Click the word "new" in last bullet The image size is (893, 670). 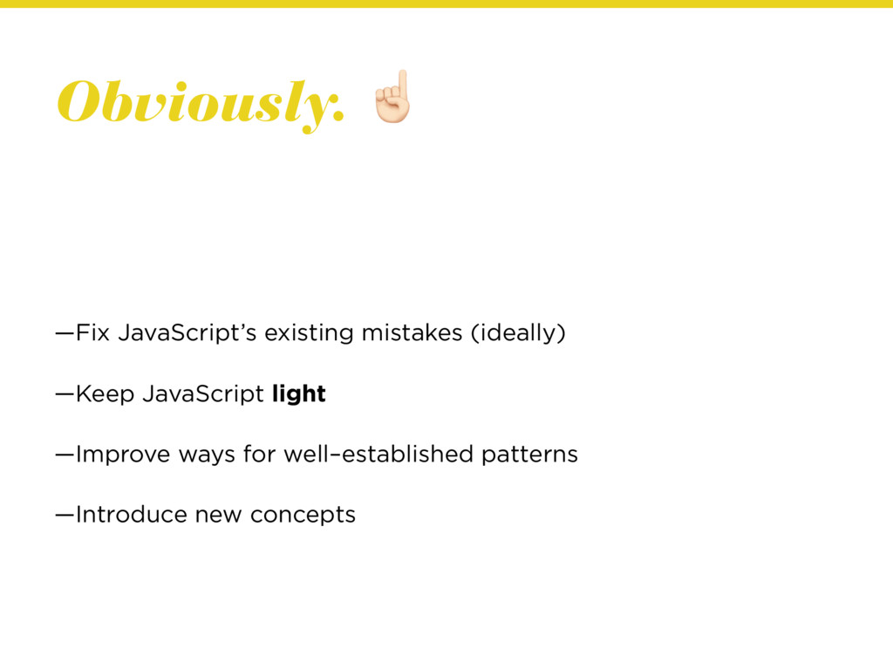click(218, 516)
